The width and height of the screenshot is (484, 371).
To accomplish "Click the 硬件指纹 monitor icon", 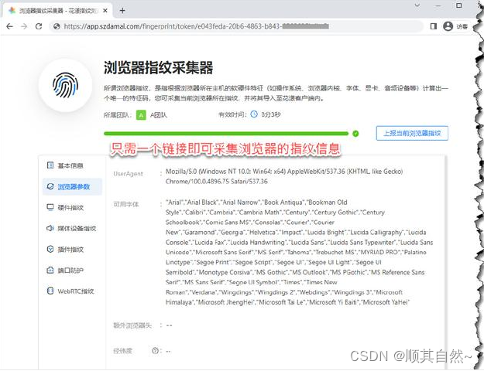I will [x=50, y=207].
